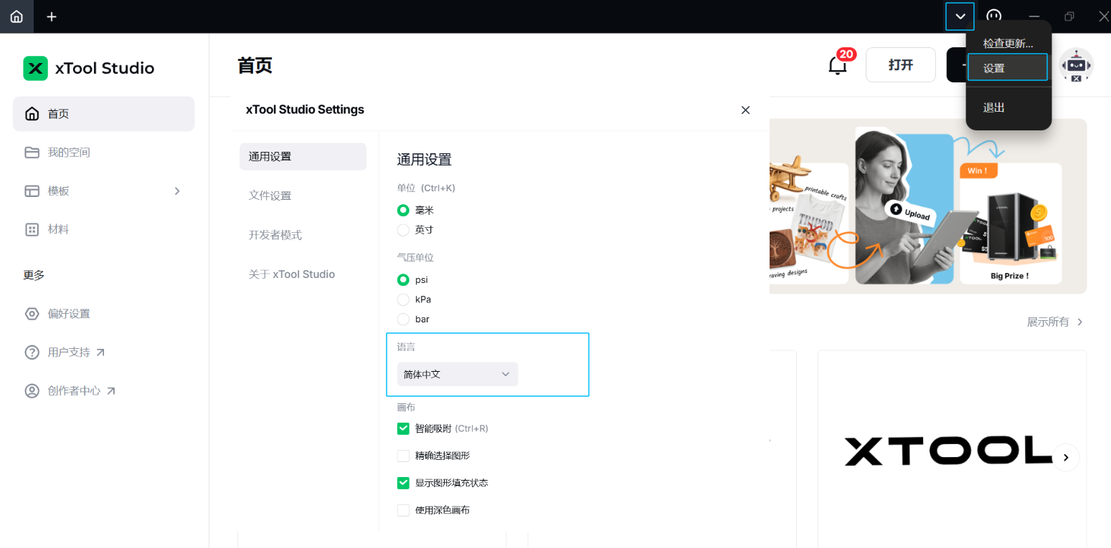Open 材料 materials in sidebar
The image size is (1111, 548).
click(x=58, y=229)
